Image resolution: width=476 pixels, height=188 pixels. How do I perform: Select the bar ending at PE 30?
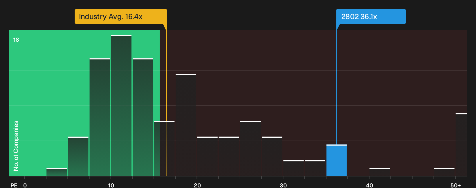(272, 156)
